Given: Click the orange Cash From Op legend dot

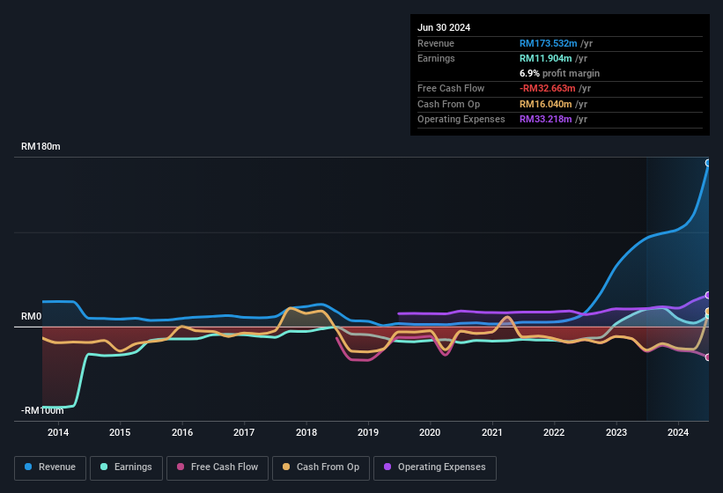Looking at the screenshot, I should pyautogui.click(x=287, y=467).
